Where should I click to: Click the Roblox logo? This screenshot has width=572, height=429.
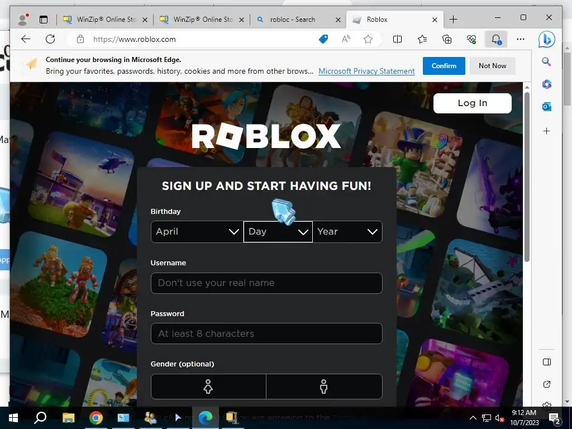266,136
